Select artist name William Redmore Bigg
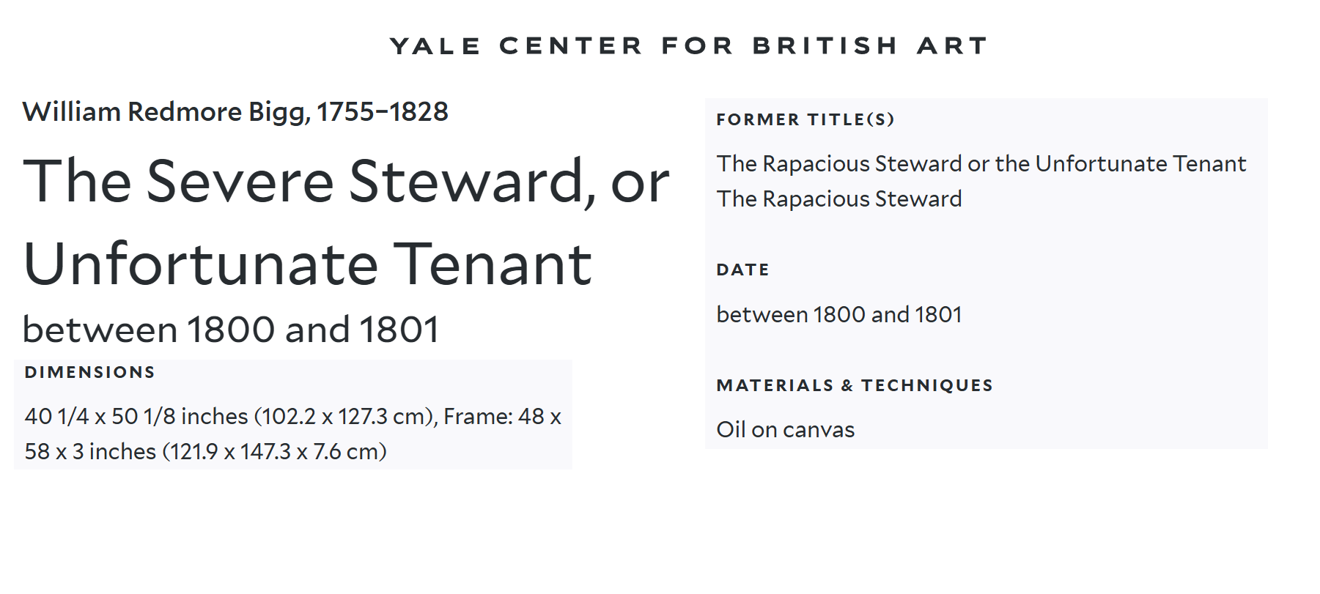Screen dimensions: 1320x594 166,111
